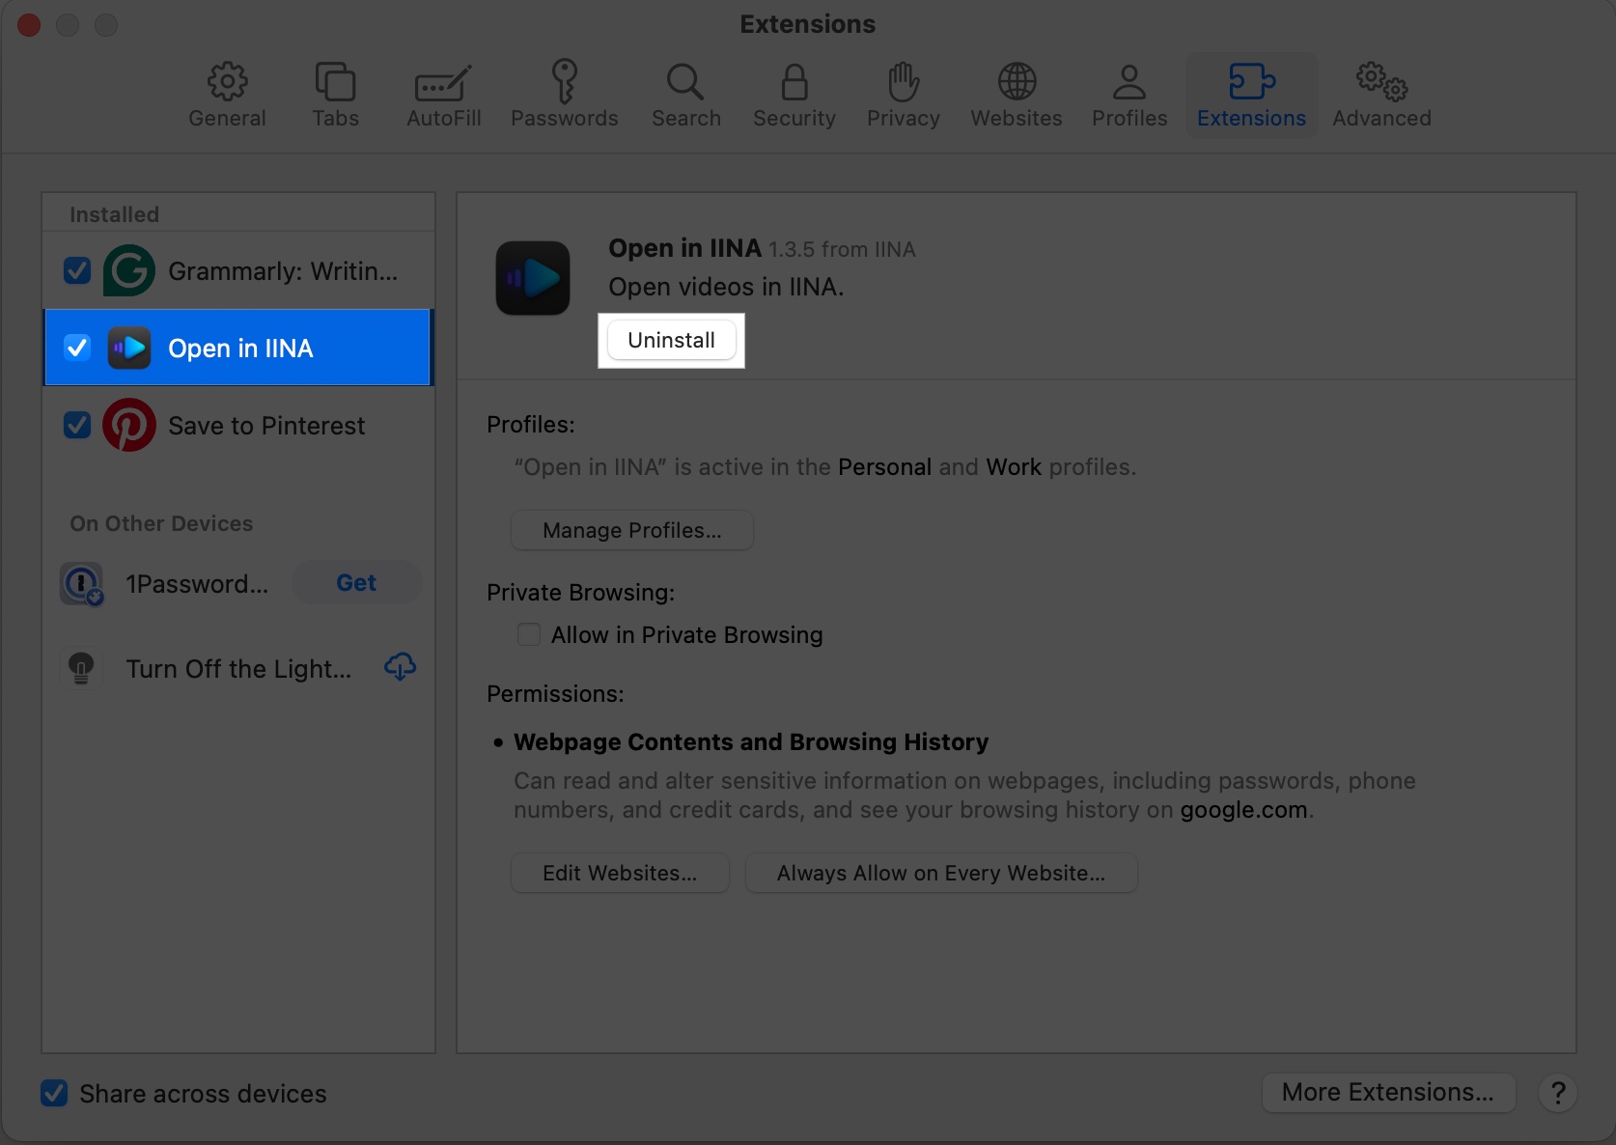
Task: Open the Security settings
Action: coord(794,94)
